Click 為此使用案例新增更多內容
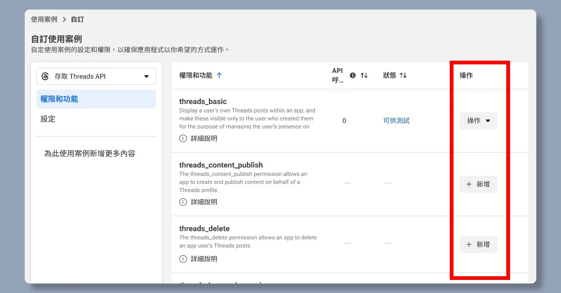 click(90, 153)
